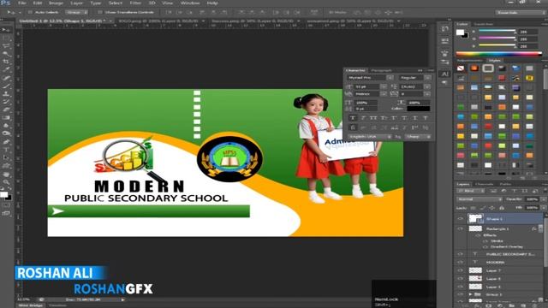
Task: Select the Eraser tool
Action: tap(6, 110)
